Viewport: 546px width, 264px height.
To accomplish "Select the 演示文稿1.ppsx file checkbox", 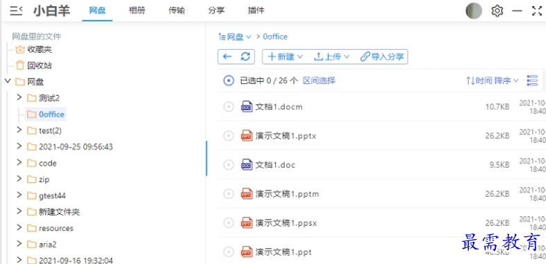I will point(229,222).
